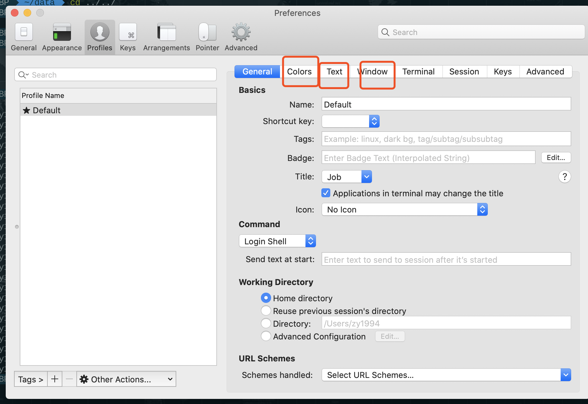Switch to the Terminal profile tab
The width and height of the screenshot is (588, 404).
coord(418,72)
